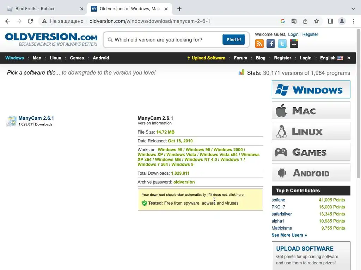Click the file size '14.72 MB' value

click(x=165, y=132)
